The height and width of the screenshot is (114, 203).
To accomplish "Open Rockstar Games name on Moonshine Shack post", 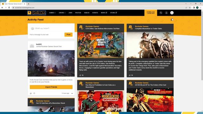I will [43, 101].
